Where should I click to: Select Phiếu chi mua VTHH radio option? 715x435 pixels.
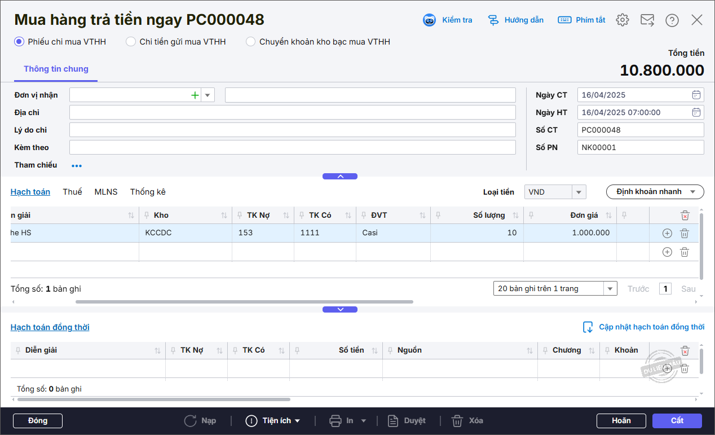pos(19,42)
